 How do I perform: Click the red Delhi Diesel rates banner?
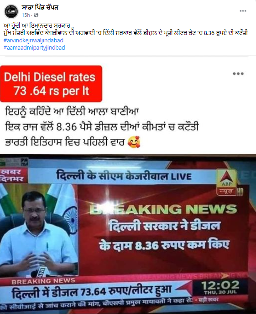(x=51, y=84)
